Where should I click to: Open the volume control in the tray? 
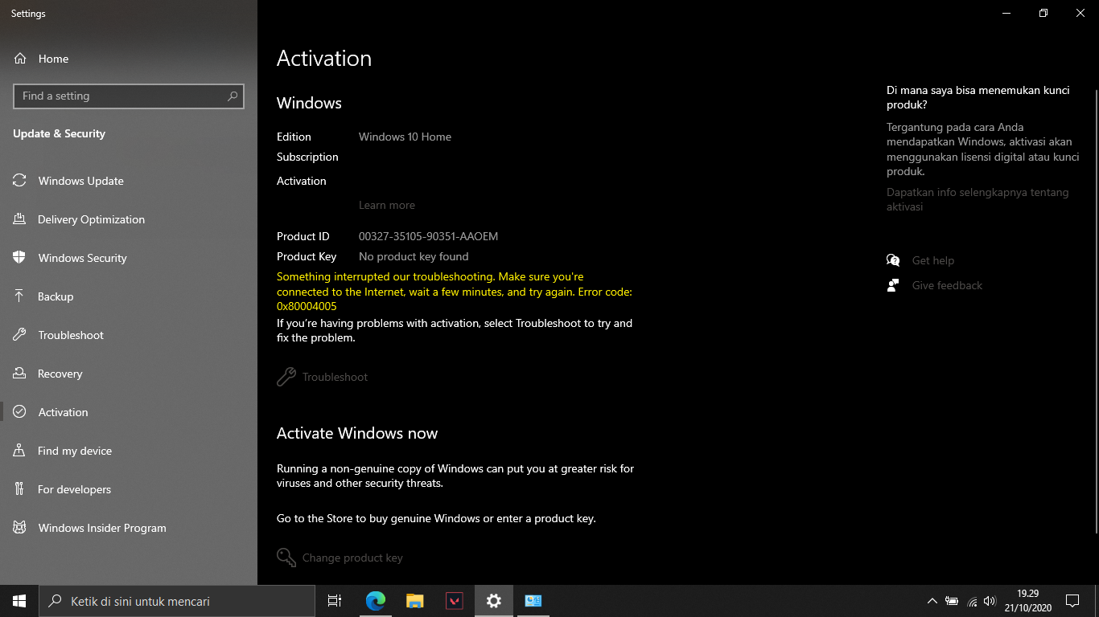click(990, 600)
